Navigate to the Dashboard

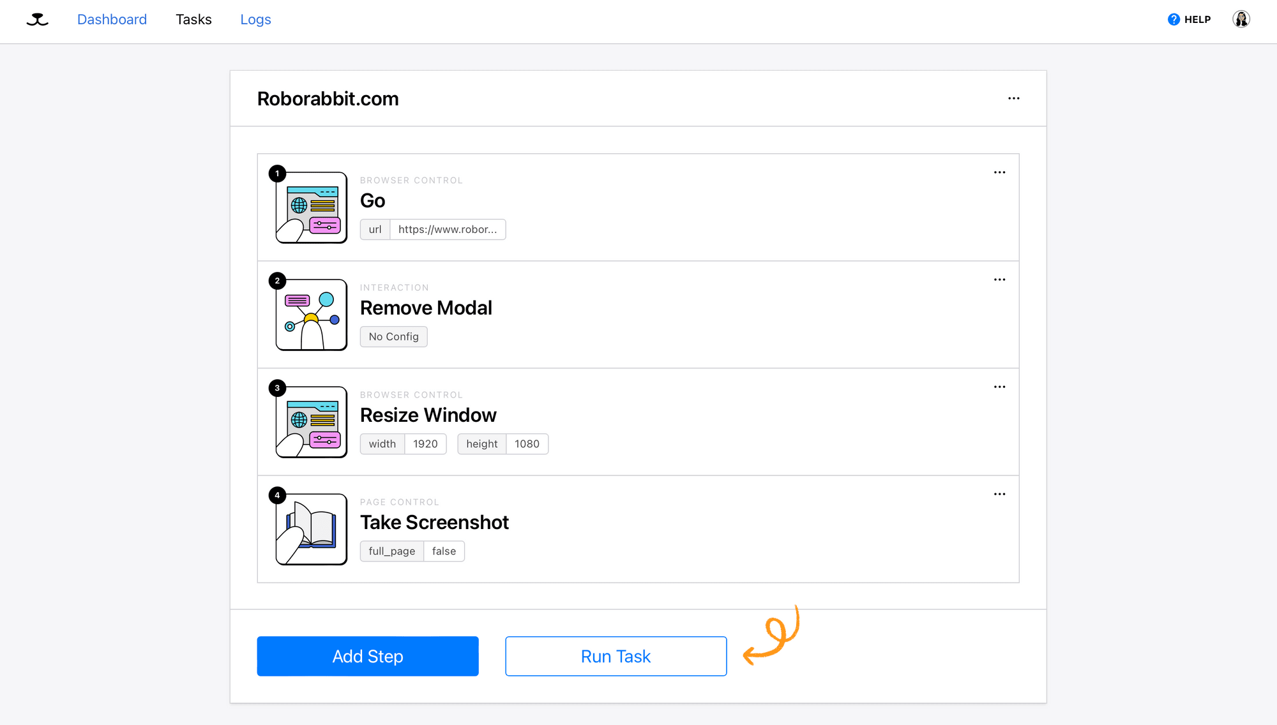point(112,19)
